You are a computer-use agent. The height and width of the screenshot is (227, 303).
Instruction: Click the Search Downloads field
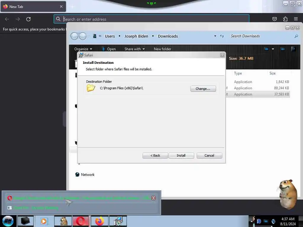click(x=261, y=36)
